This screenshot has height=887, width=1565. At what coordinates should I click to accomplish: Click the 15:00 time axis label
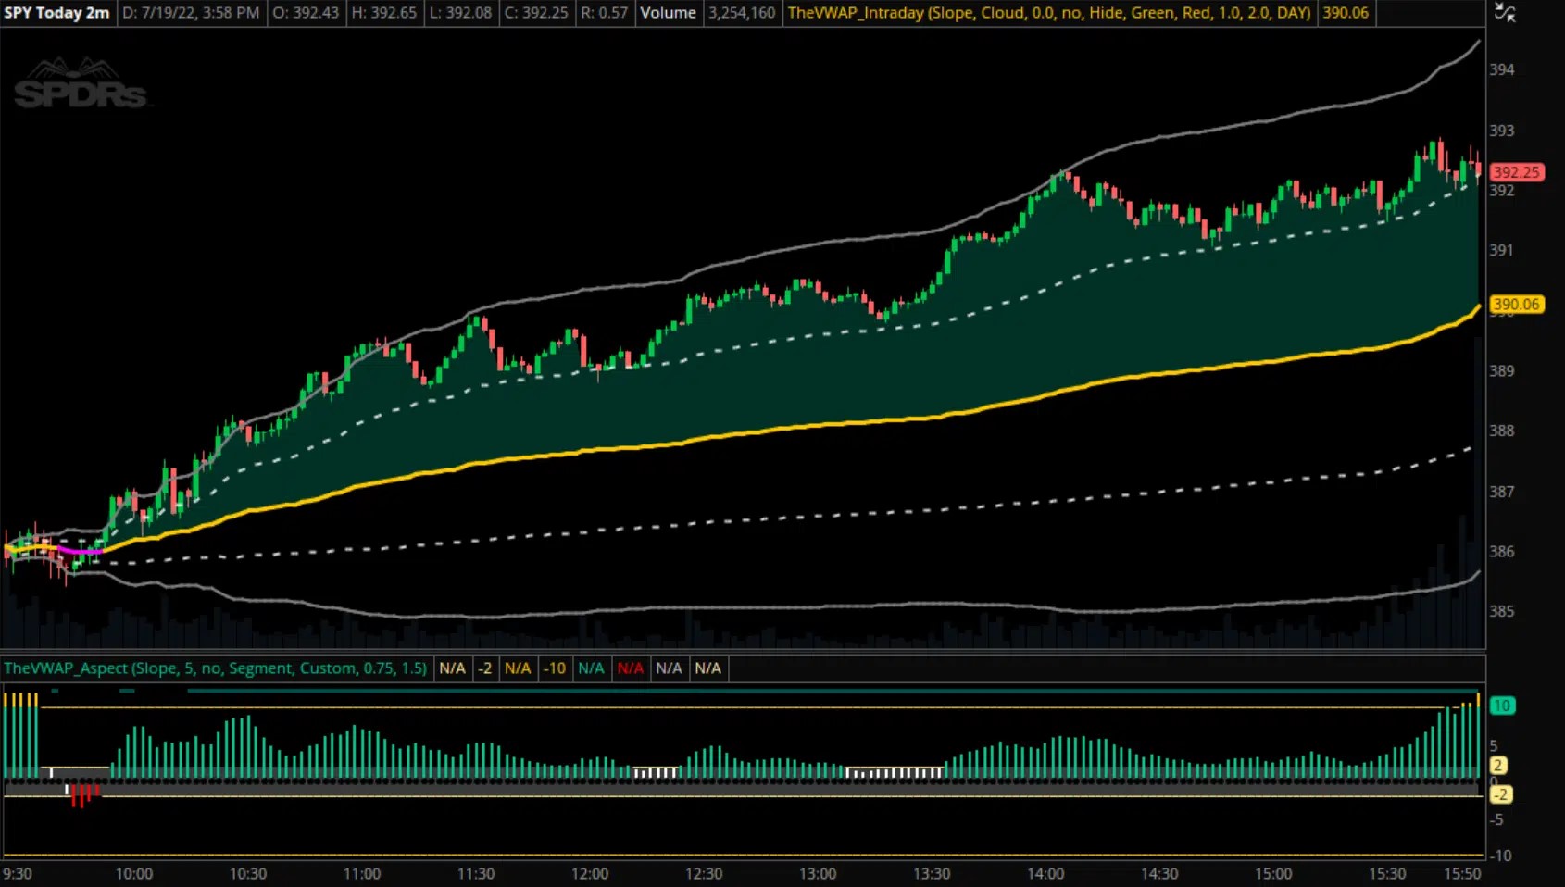click(1273, 874)
